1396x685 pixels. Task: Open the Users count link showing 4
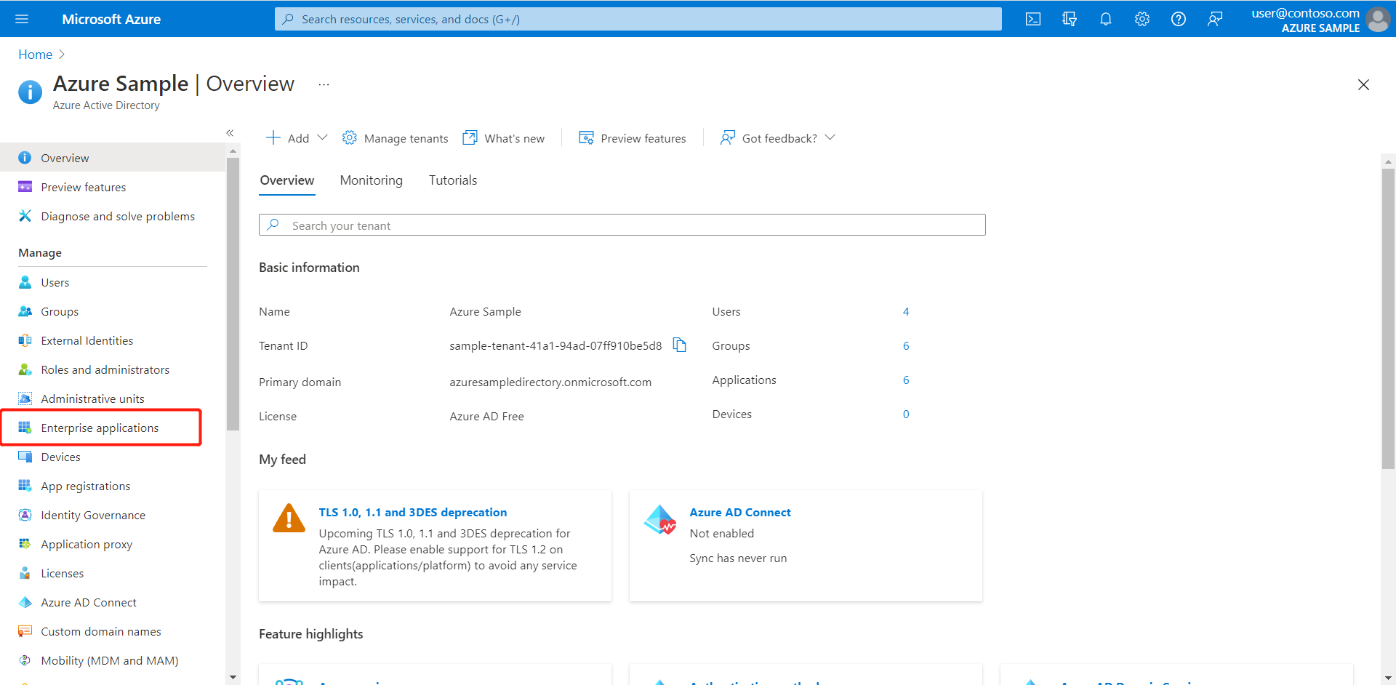tap(906, 311)
